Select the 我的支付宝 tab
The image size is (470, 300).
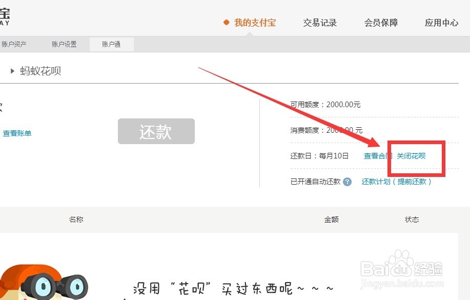click(x=255, y=23)
